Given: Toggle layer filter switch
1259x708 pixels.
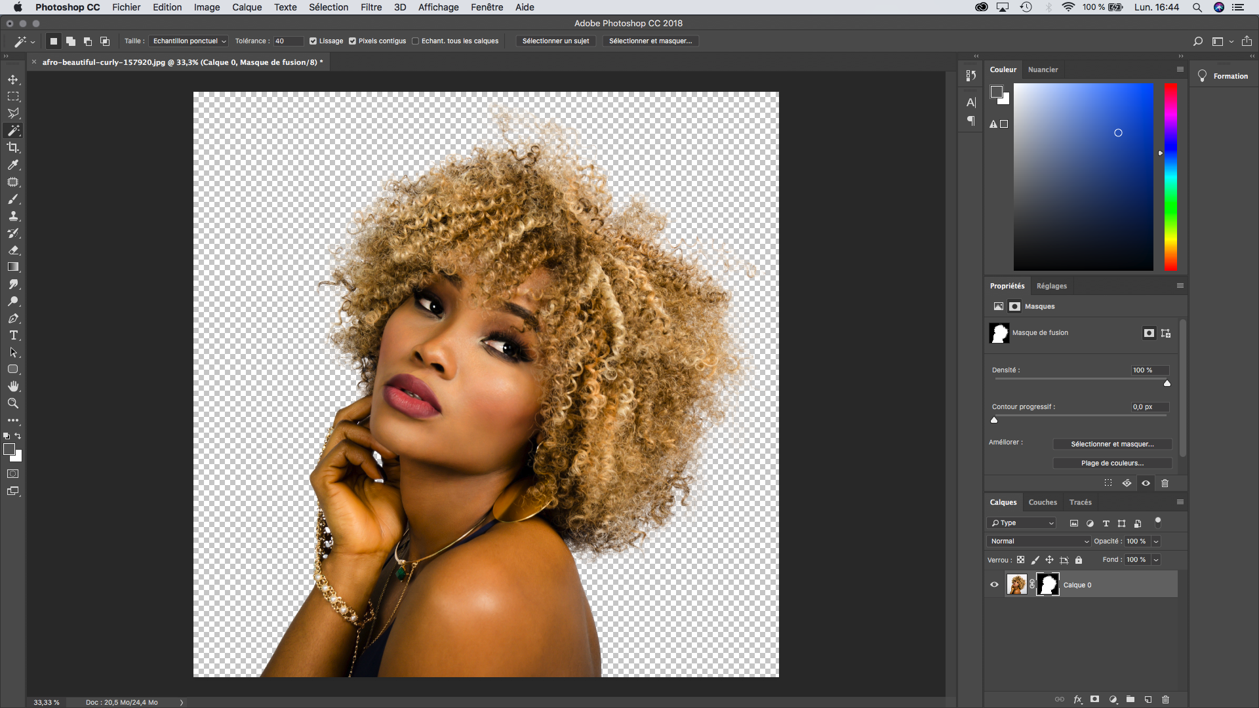Looking at the screenshot, I should point(1158,522).
